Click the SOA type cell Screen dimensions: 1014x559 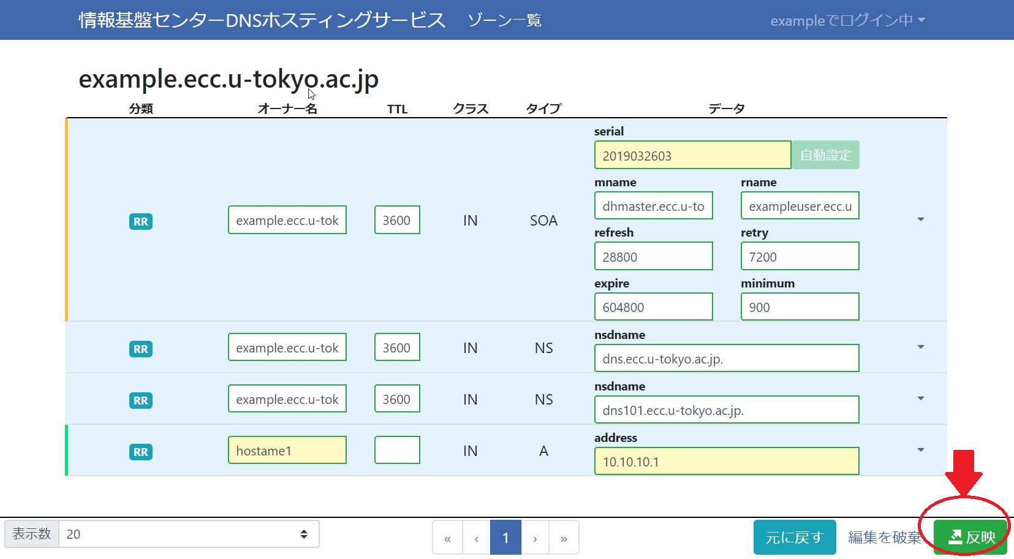pyautogui.click(x=543, y=221)
